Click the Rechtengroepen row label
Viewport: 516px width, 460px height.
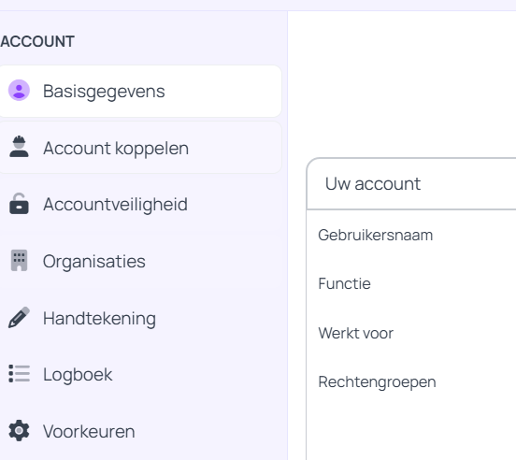click(377, 382)
